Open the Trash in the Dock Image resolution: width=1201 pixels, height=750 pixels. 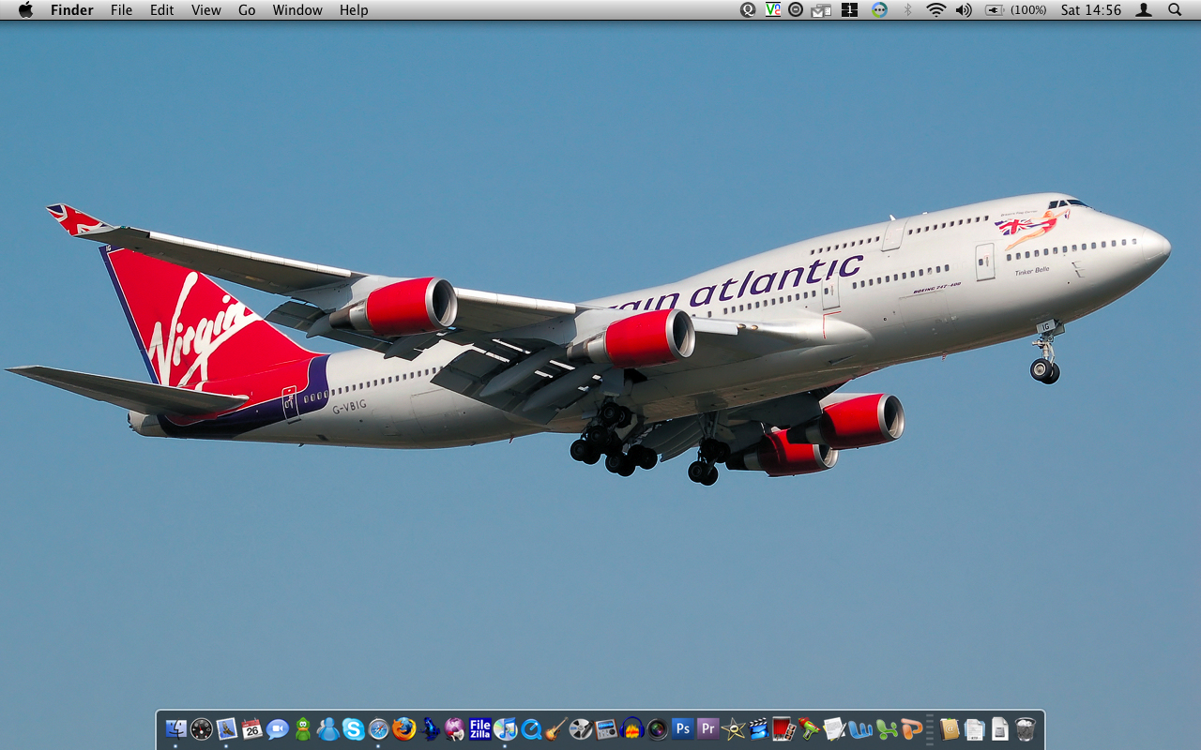[1026, 728]
